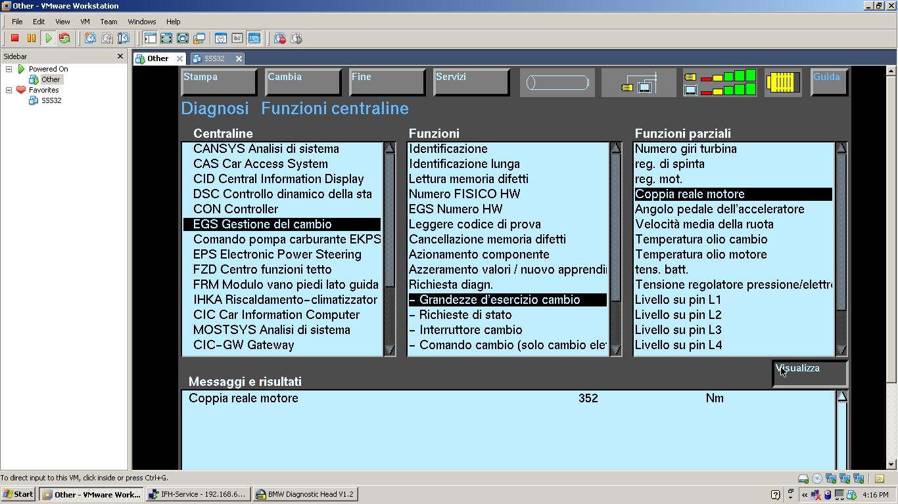The width and height of the screenshot is (898, 504).
Task: Click the help balloon icon in taskbar
Action: [x=775, y=495]
